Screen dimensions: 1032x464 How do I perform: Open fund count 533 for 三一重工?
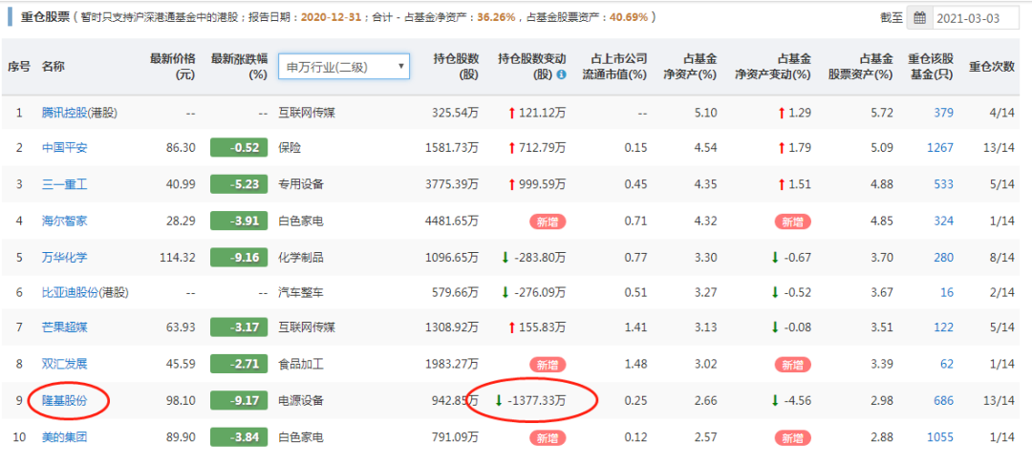[x=943, y=184]
